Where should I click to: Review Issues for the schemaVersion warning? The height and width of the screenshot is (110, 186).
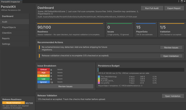pyautogui.click(x=171, y=48)
